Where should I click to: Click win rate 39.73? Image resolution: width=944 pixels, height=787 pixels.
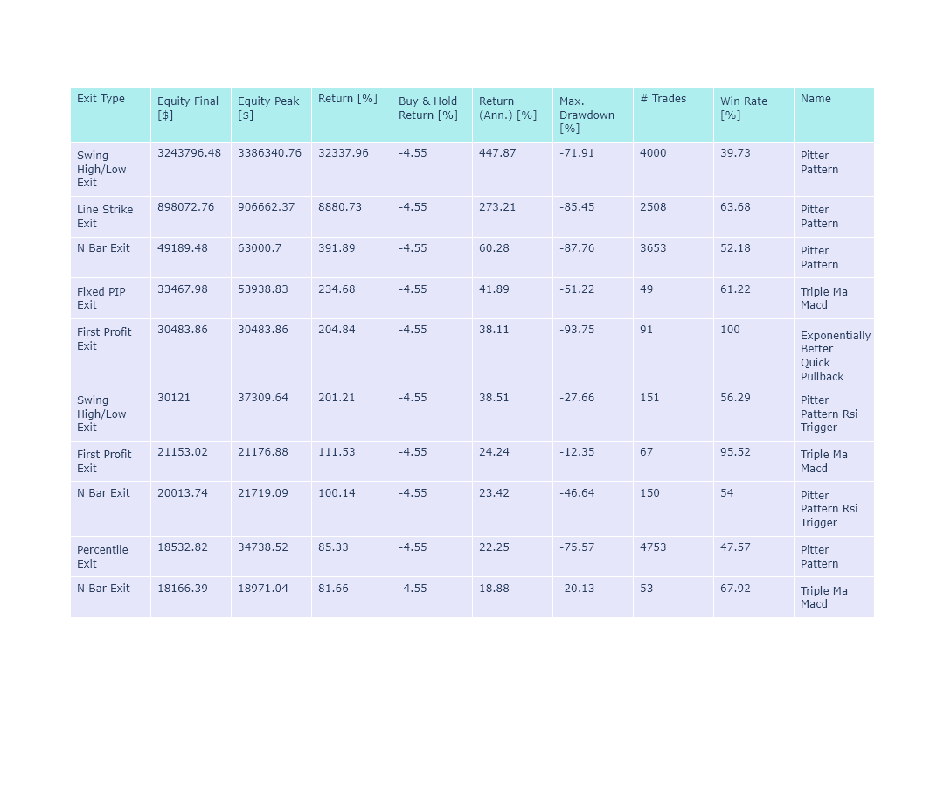coord(735,153)
